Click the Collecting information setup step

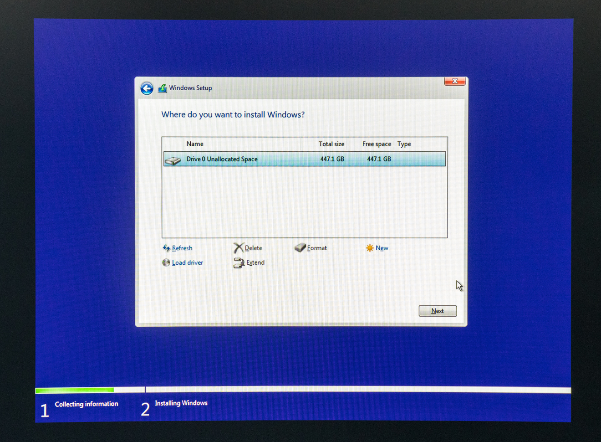(x=86, y=404)
